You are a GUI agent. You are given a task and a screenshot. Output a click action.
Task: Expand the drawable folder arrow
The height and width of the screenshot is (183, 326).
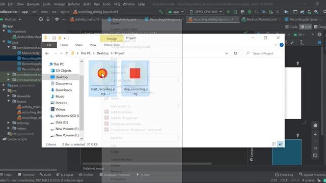click(9, 96)
